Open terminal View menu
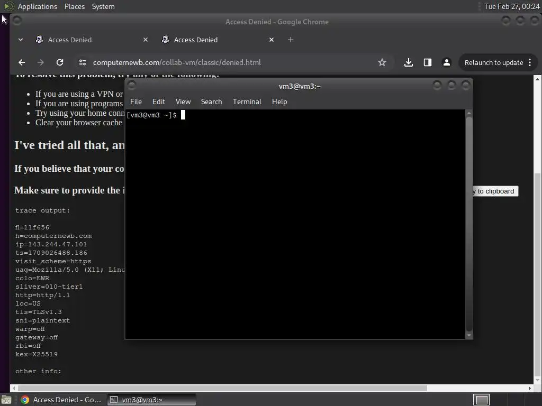This screenshot has width=542, height=406. coord(183,101)
